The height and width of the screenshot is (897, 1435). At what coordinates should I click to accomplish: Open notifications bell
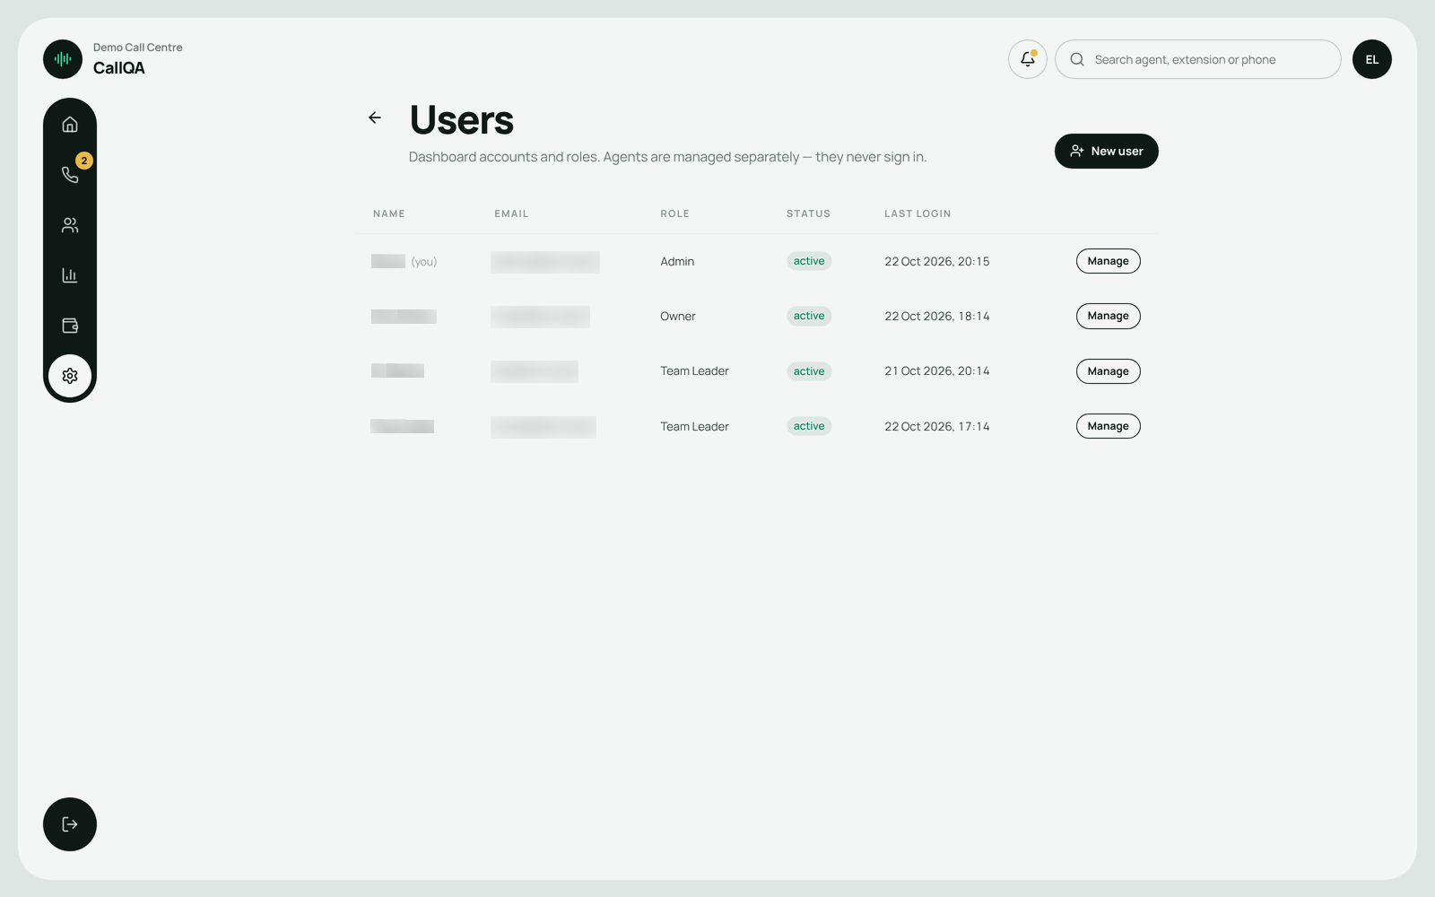[1028, 59]
